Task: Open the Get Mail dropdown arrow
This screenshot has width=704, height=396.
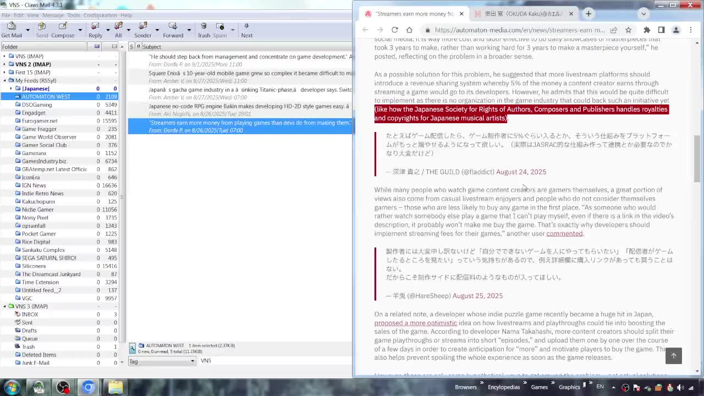Action: pos(28,30)
